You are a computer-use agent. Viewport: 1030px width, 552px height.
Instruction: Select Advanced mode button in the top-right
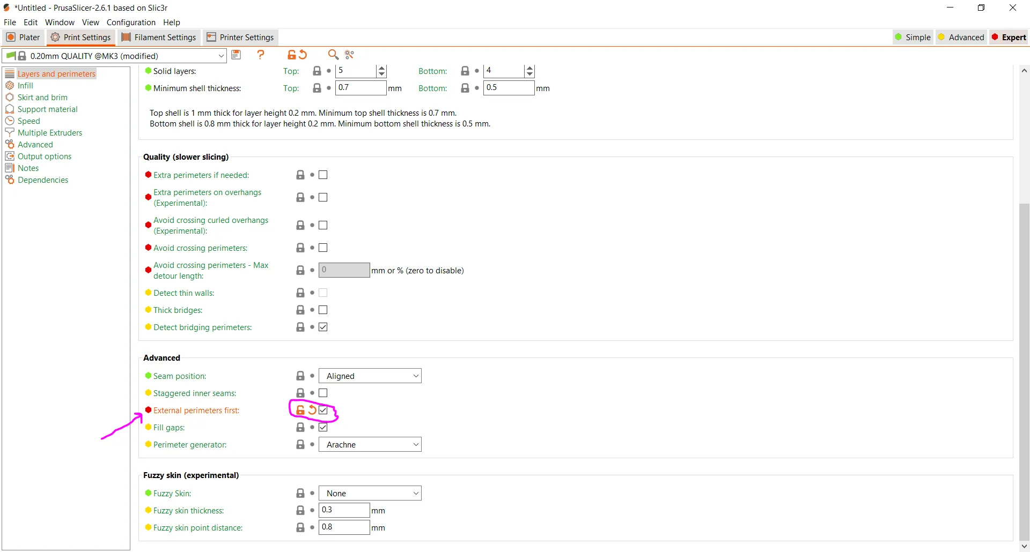961,38
